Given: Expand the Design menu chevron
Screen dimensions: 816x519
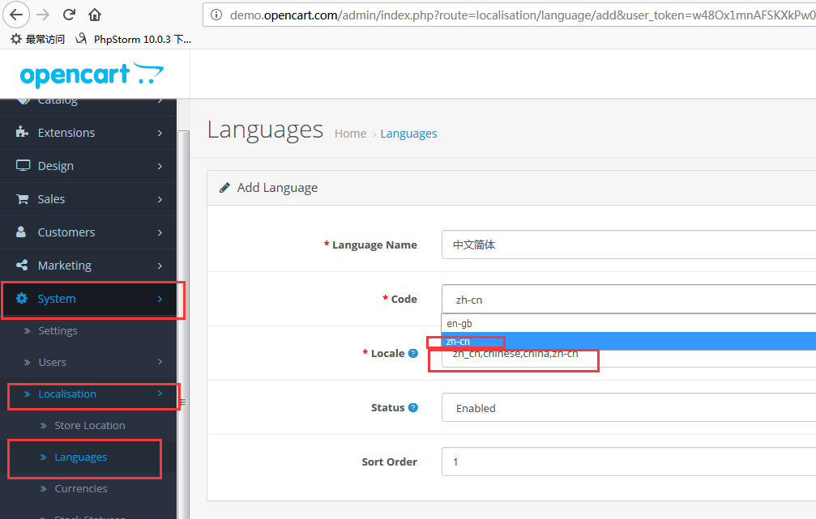Looking at the screenshot, I should (160, 167).
